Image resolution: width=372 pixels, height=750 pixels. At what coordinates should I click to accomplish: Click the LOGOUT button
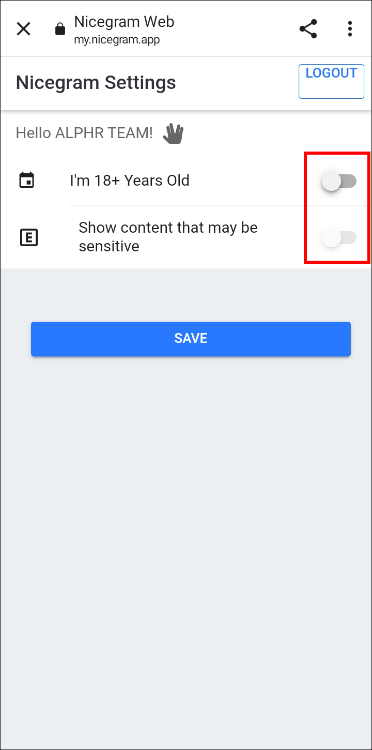click(331, 81)
